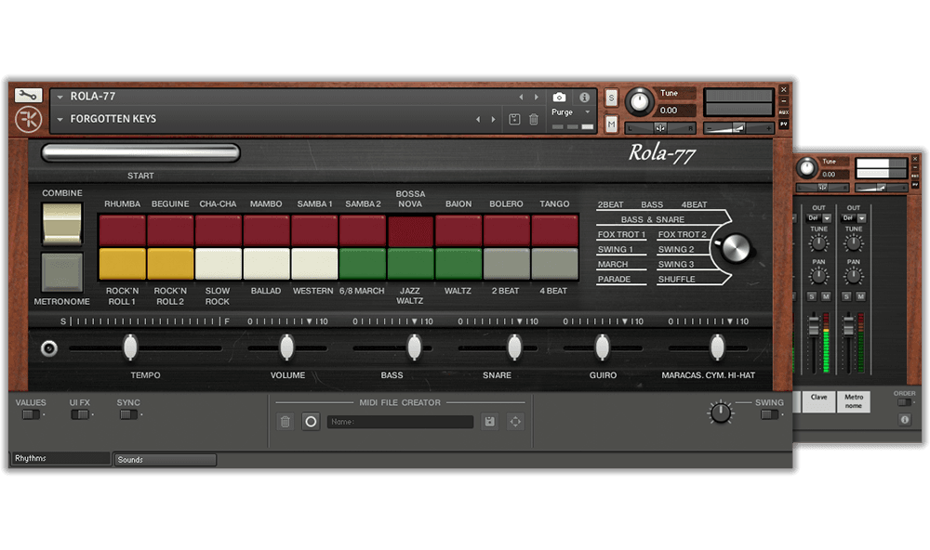The image size is (930, 550).
Task: Select previous snapshot arrow beside FORGOTTEN KEYS
Action: click(477, 119)
